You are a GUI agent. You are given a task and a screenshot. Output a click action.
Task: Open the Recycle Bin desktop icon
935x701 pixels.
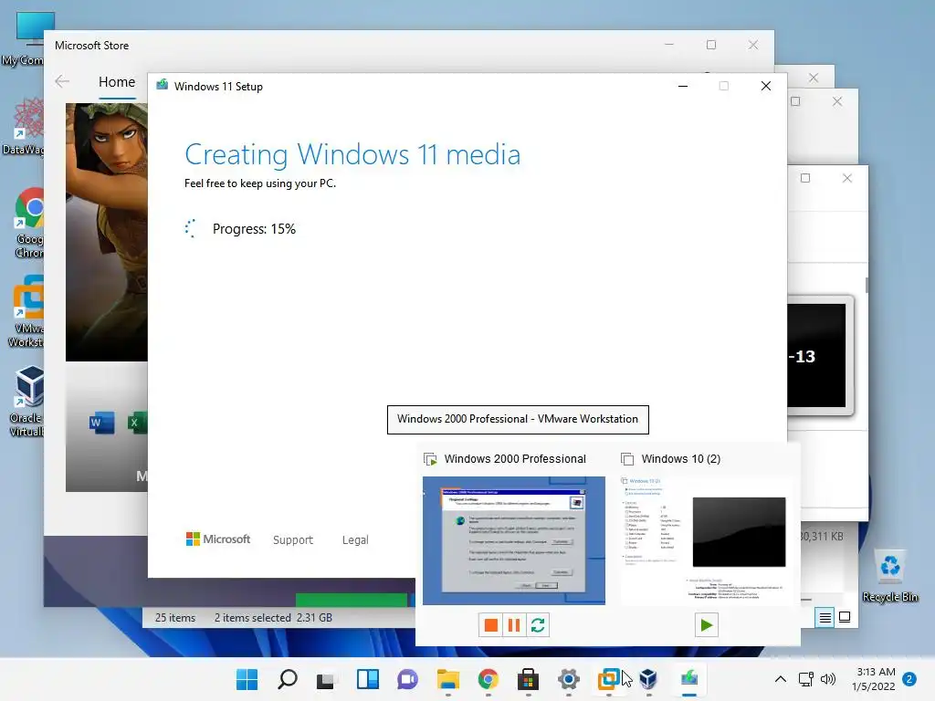click(890, 577)
